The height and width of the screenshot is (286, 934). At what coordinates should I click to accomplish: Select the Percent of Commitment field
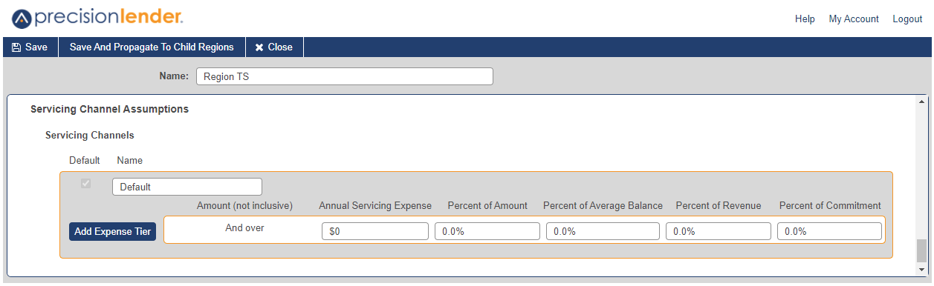point(830,231)
